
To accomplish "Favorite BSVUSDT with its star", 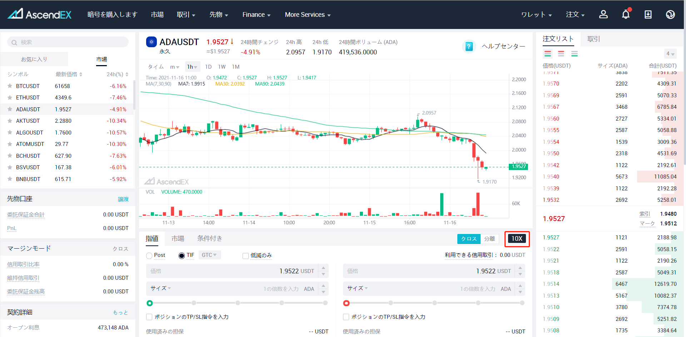I will 10,167.
